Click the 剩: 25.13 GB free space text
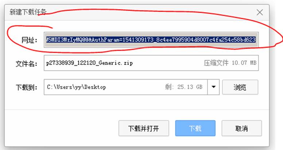Image resolution: width=283 pixels, height=150 pixels. 184,87
